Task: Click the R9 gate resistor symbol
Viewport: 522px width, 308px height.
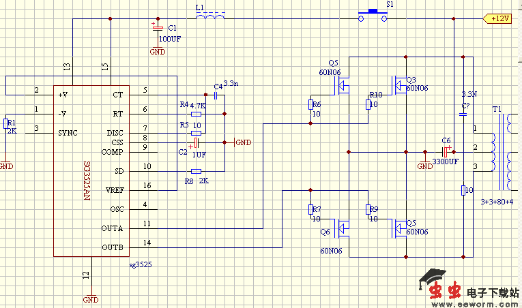Action: pos(368,209)
